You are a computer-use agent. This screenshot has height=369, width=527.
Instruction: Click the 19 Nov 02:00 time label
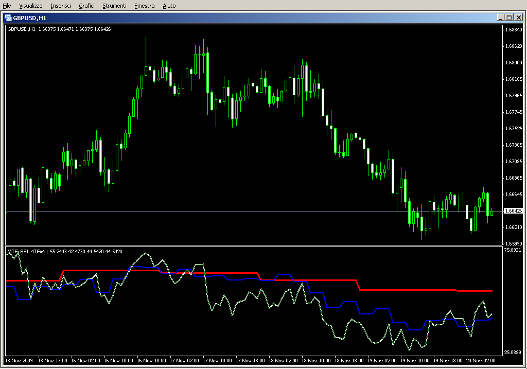point(382,361)
